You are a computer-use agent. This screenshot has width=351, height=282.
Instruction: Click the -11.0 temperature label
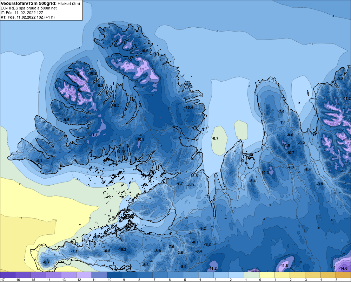pos(286,145)
